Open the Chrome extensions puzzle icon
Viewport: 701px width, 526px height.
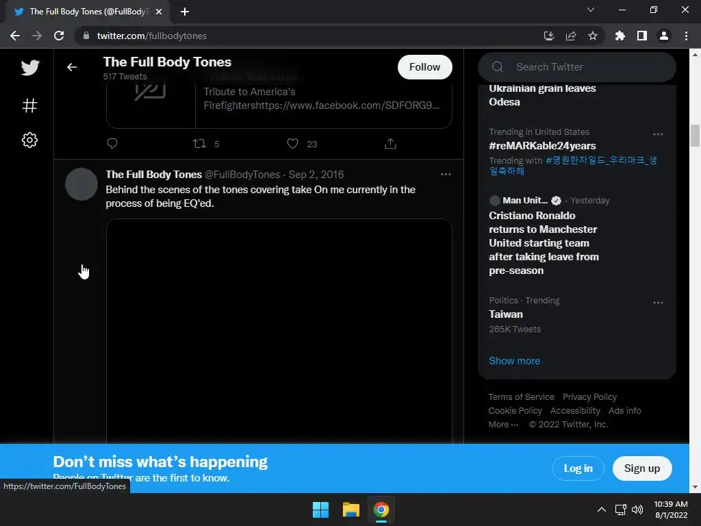[x=620, y=36]
